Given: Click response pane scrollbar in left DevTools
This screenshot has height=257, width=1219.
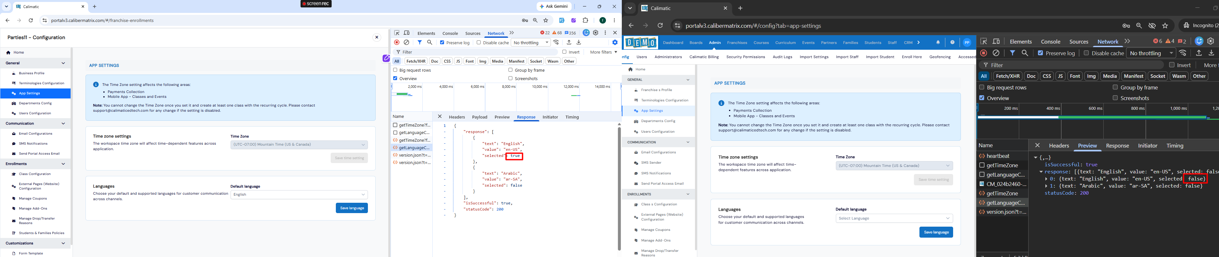Looking at the screenshot, I should point(619,189).
